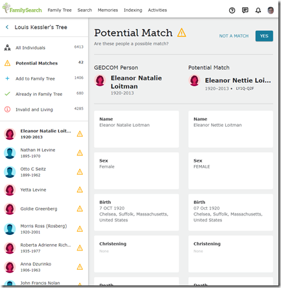Open the help question mark icon
The image size is (281, 288).
[x=232, y=10]
